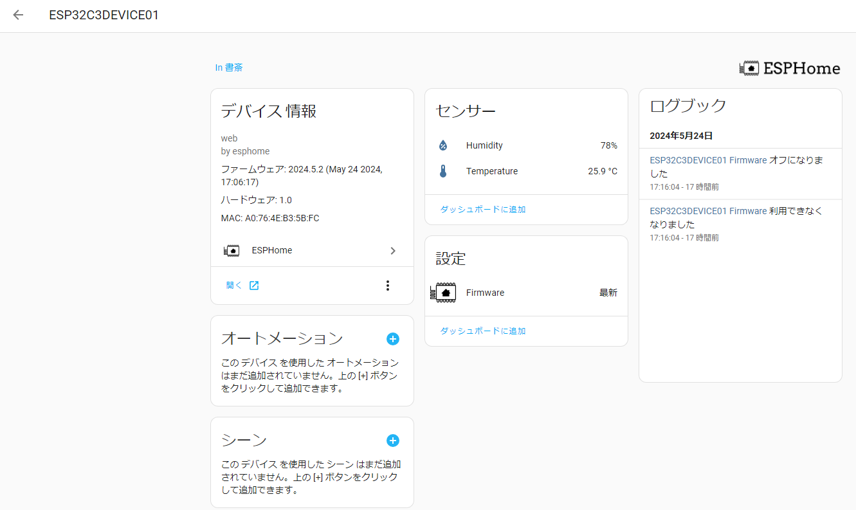Click the デバイス 情報 card heading
Viewport: 856px width, 510px height.
click(x=269, y=111)
